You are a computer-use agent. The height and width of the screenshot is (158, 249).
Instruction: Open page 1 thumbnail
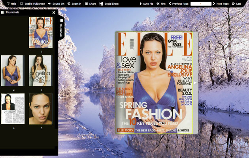[x=41, y=32]
